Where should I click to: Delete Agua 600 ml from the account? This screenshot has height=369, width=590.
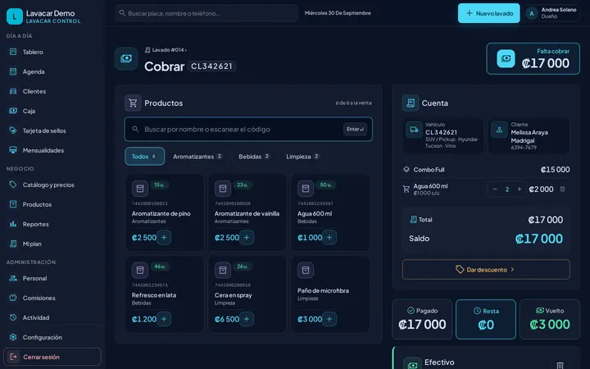click(562, 189)
